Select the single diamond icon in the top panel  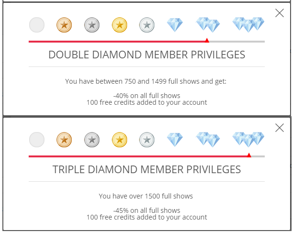pyautogui.click(x=174, y=24)
